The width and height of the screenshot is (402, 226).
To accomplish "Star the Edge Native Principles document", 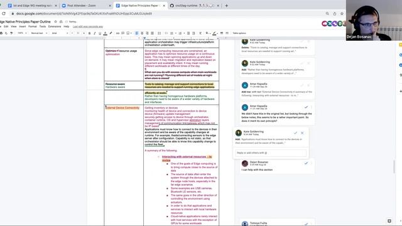I will [55, 22].
